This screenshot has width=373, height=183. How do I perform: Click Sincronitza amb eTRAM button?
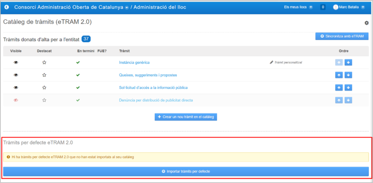(342, 36)
